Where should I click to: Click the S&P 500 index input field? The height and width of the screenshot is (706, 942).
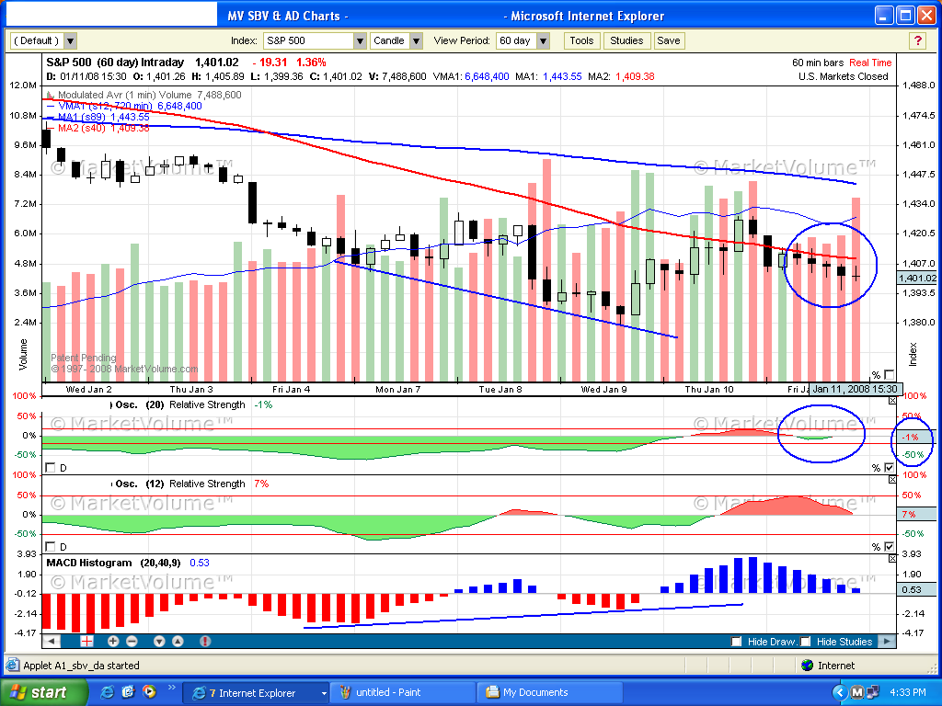pos(308,40)
